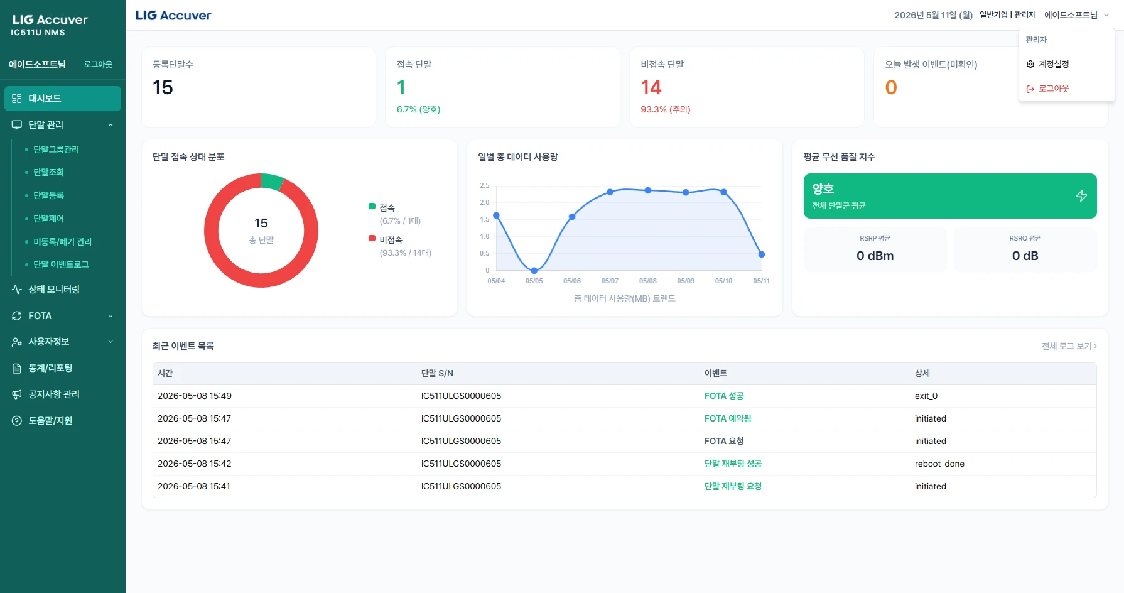Click the 공지사항 관리 megaphone icon
The height and width of the screenshot is (593, 1124).
(x=17, y=394)
